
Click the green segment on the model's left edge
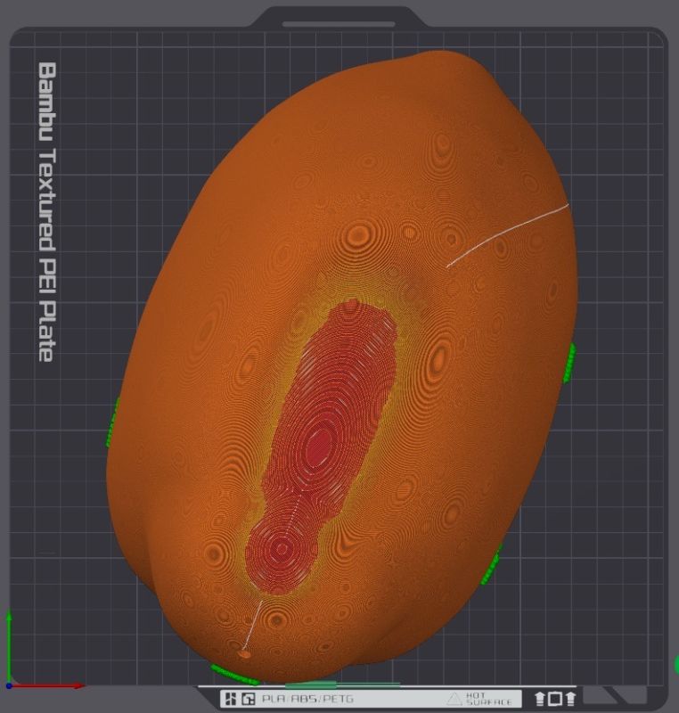coord(112,422)
